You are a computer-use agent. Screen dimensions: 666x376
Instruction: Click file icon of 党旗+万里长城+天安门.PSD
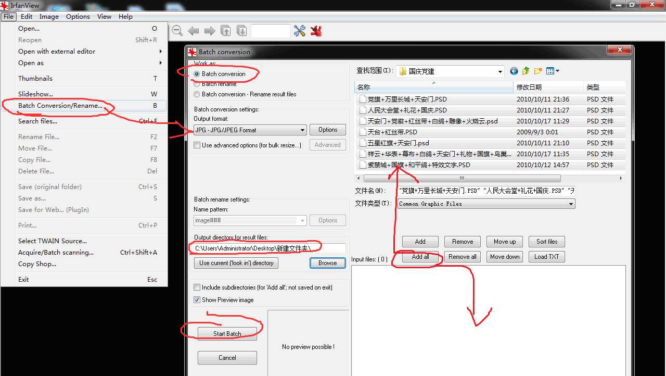click(x=363, y=99)
